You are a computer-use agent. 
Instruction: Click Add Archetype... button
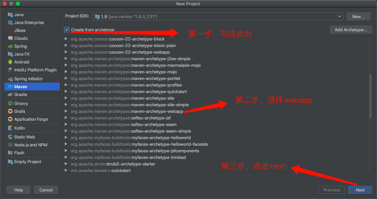click(351, 30)
